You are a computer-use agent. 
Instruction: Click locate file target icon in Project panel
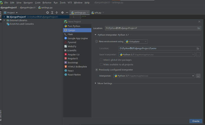47,13
